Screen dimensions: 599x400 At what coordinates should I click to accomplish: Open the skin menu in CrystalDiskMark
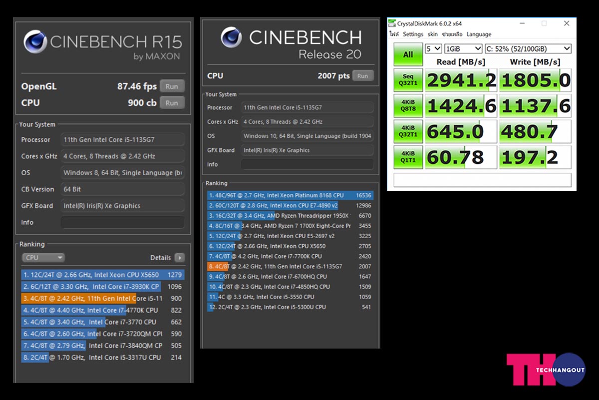pyautogui.click(x=433, y=34)
